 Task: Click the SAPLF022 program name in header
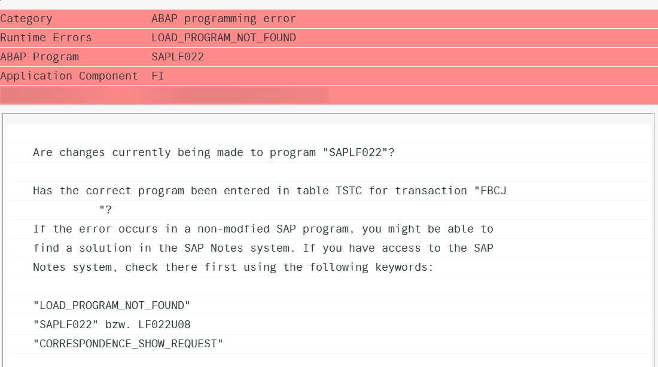coord(178,57)
